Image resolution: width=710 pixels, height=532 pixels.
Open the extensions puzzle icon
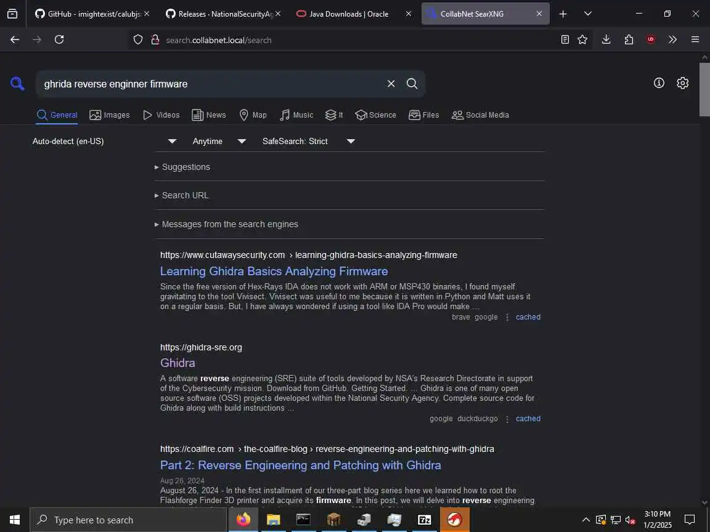click(x=629, y=40)
